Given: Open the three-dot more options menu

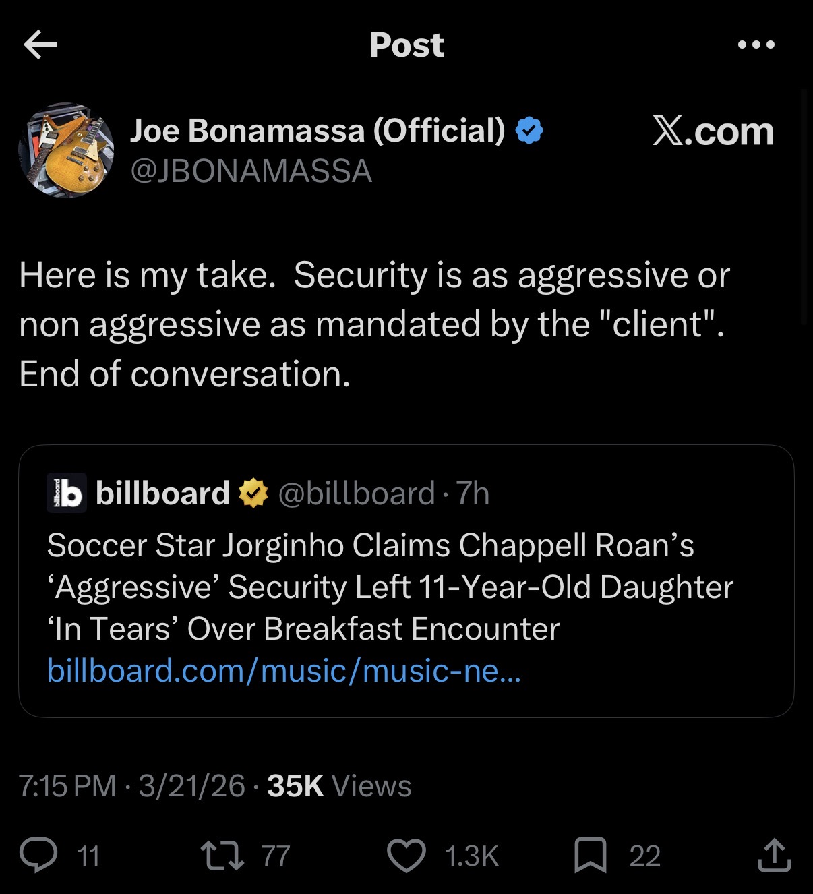Looking at the screenshot, I should [756, 45].
